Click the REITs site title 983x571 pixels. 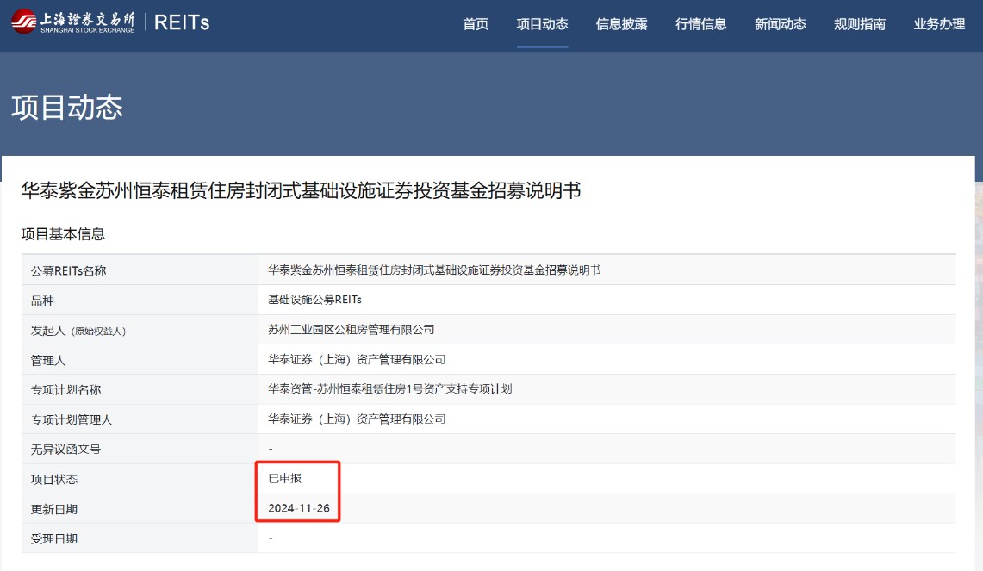[x=182, y=22]
